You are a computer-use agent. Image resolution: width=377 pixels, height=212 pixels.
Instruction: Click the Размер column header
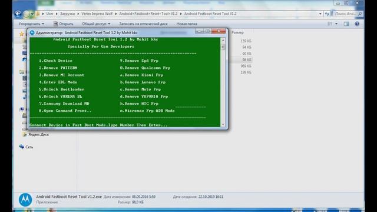pos(237,32)
